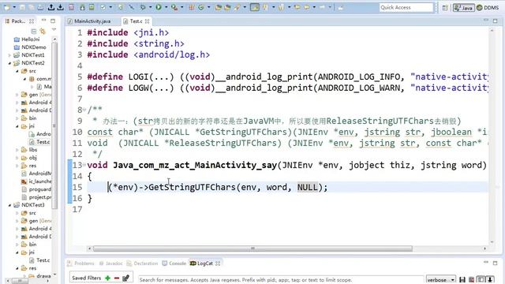Edit the selected LogCat filter icon

pos(126,278)
